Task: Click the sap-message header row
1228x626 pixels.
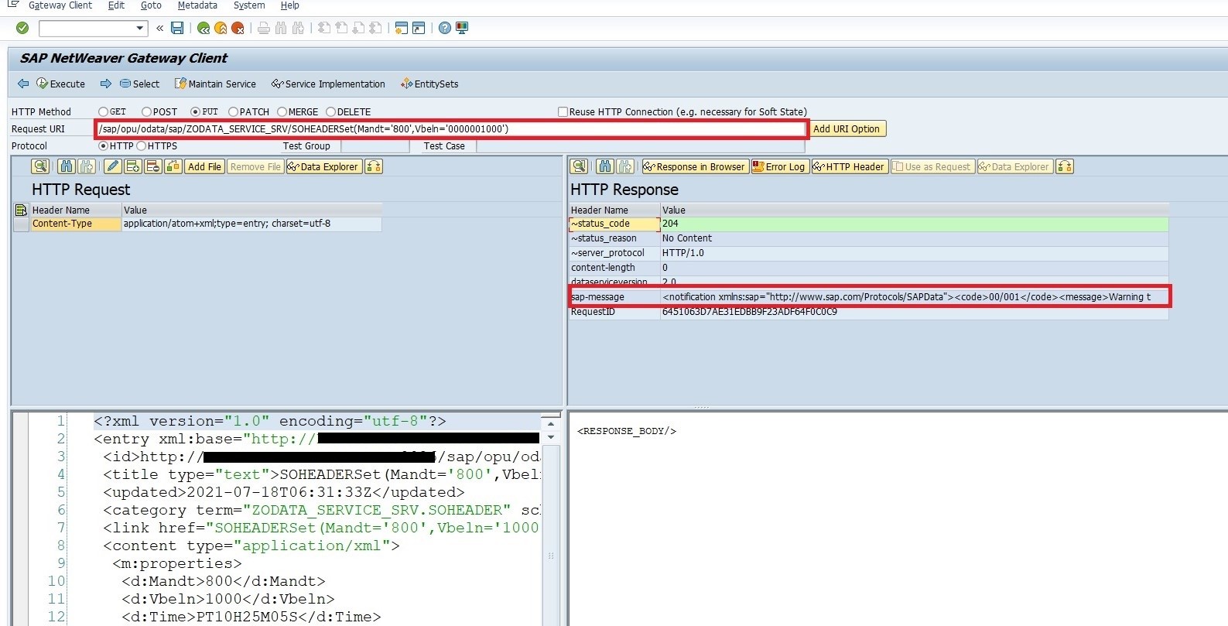Action: click(869, 297)
